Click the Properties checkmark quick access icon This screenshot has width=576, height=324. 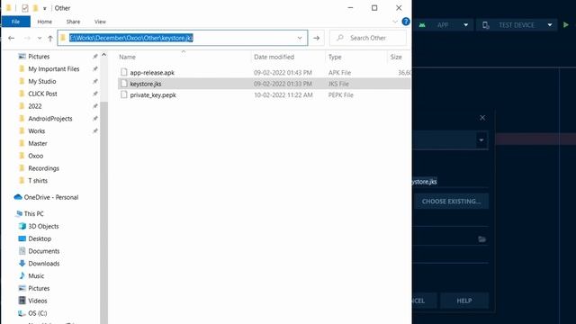(25, 8)
